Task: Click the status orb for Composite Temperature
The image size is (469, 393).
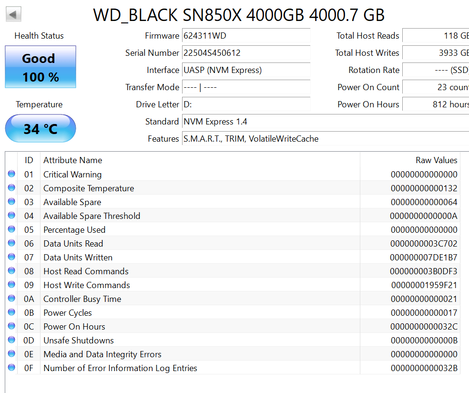Action: pyautogui.click(x=11, y=187)
